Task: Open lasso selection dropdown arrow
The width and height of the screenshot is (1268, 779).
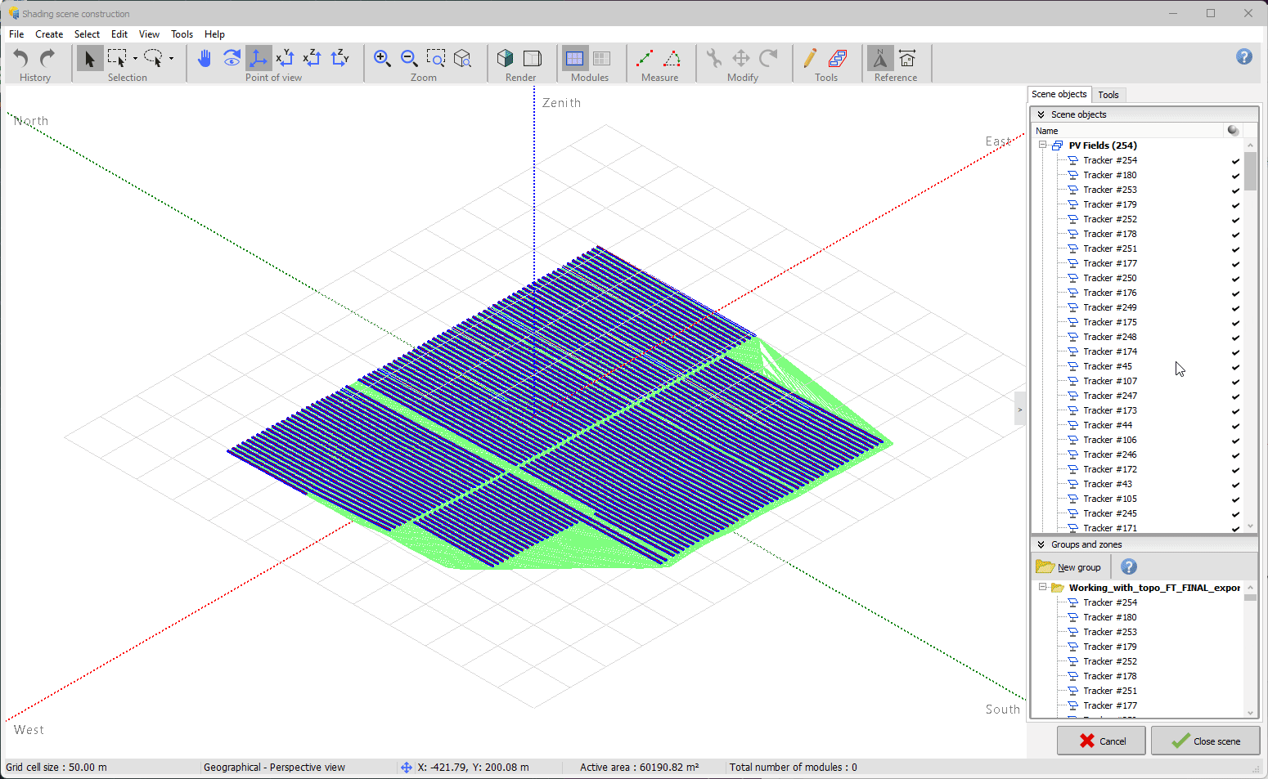Action: 171,59
